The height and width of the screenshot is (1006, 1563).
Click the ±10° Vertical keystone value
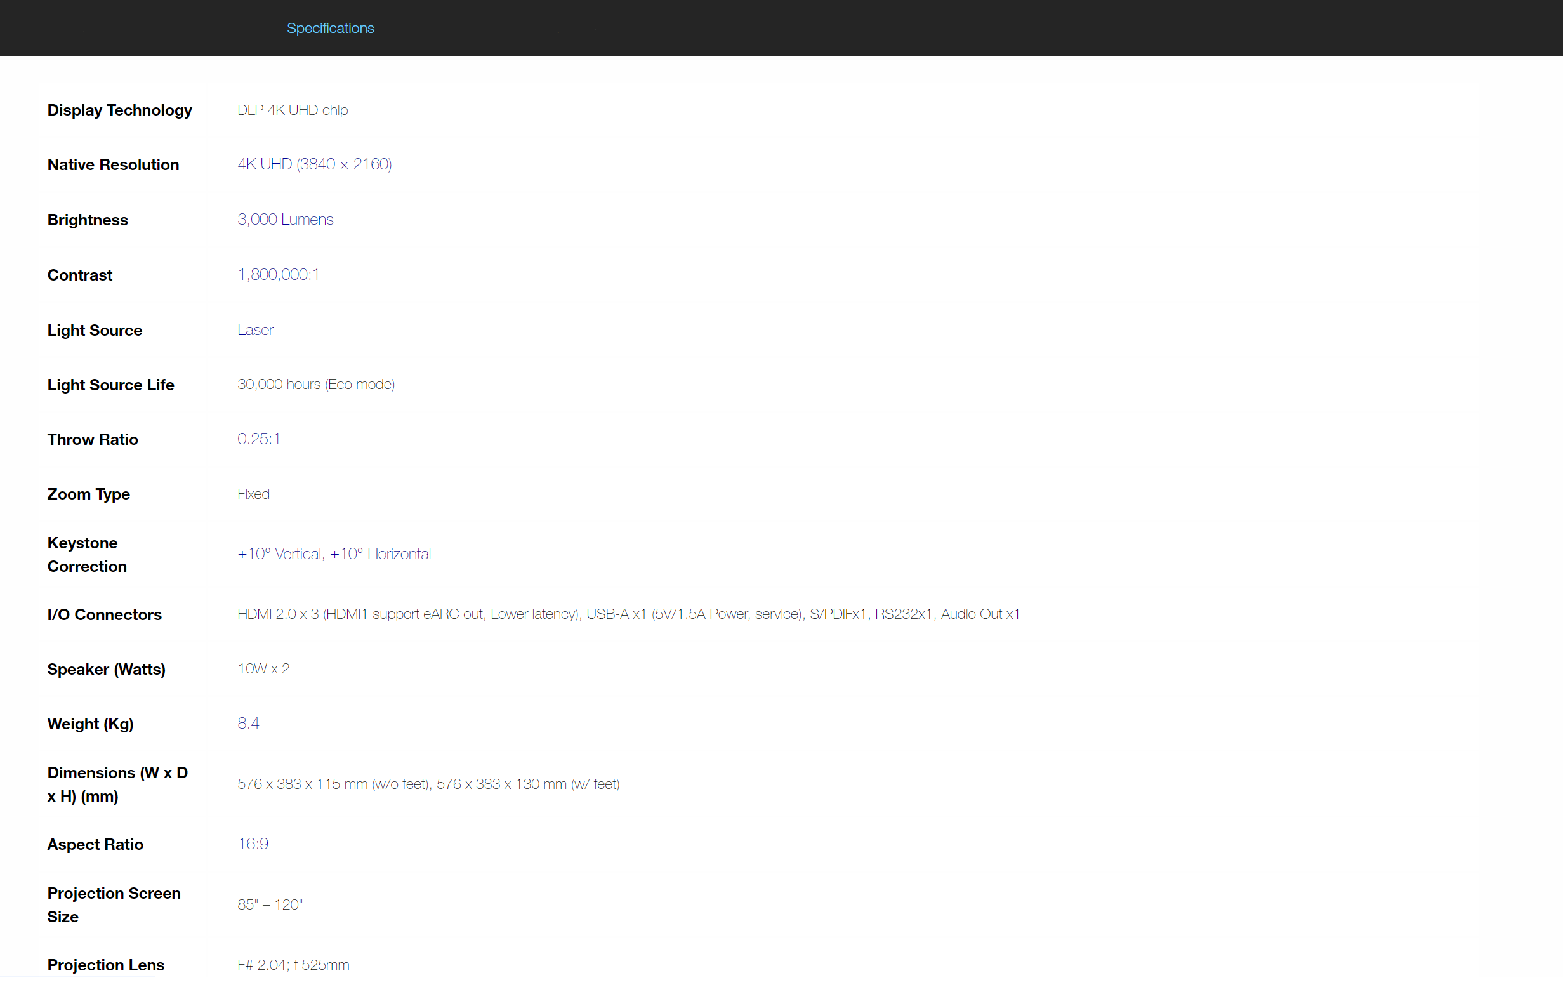pos(280,554)
